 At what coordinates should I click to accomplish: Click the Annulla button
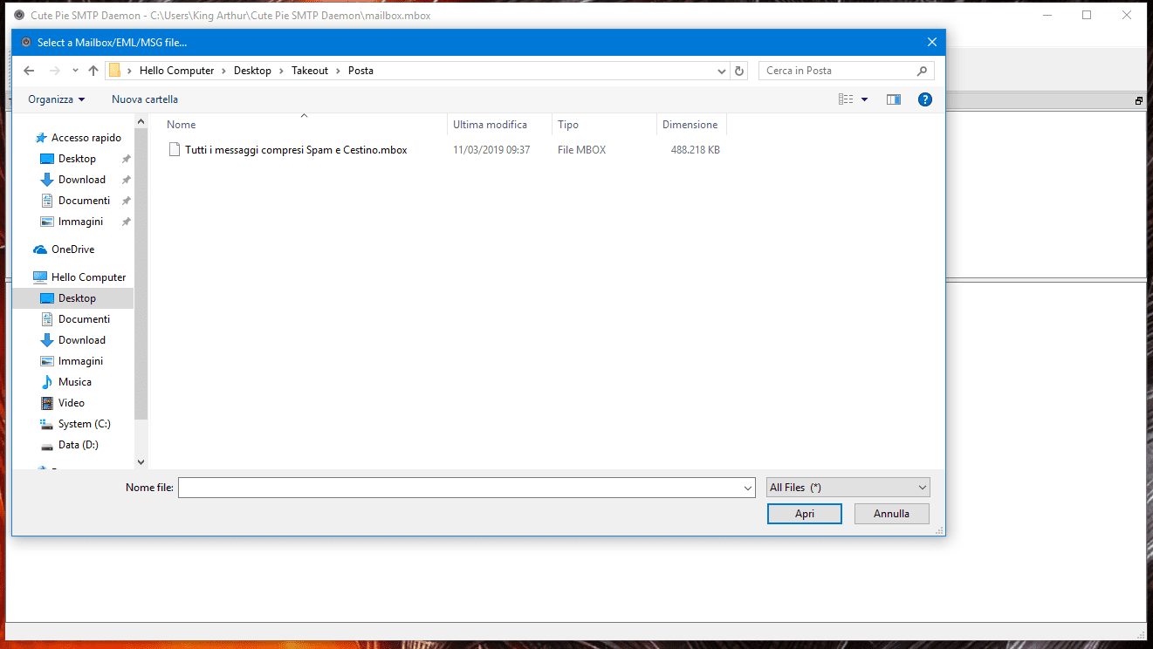coord(891,514)
